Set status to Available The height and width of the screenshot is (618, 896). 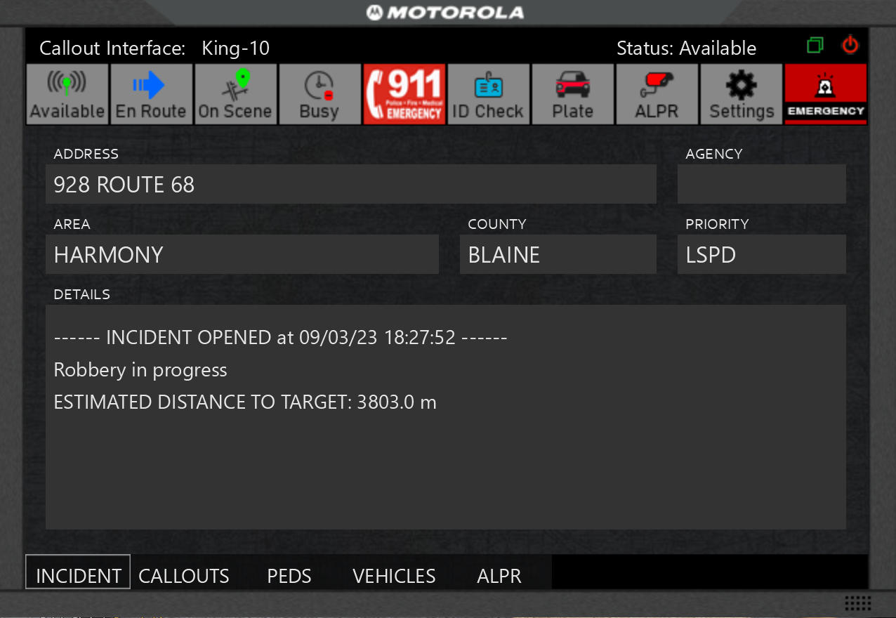click(67, 94)
